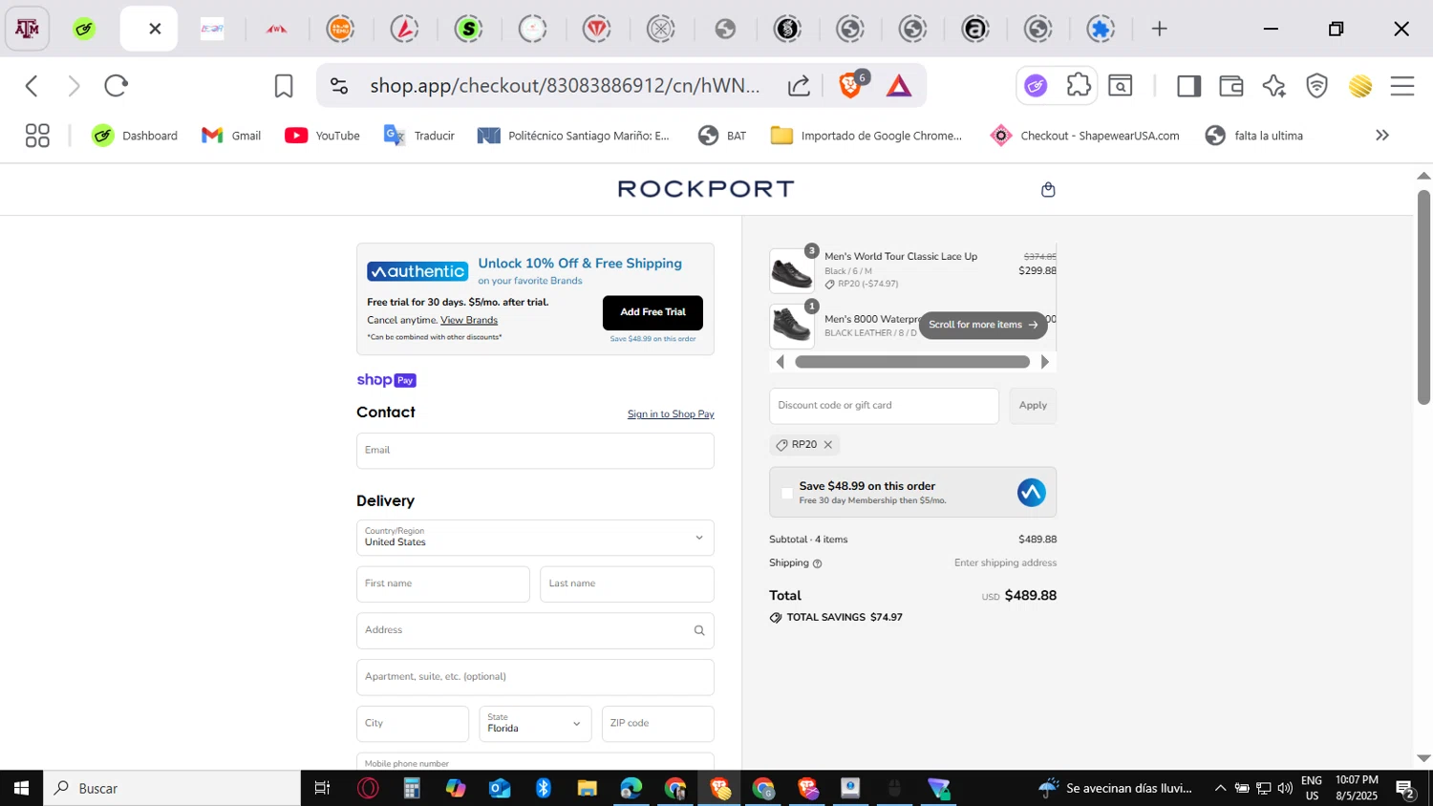This screenshot has height=806, width=1433.
Task: Click Men's World Tour shoe thumbnail
Action: (792, 271)
